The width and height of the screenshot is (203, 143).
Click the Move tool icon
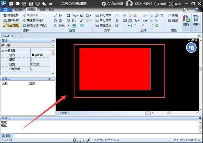click(125, 16)
